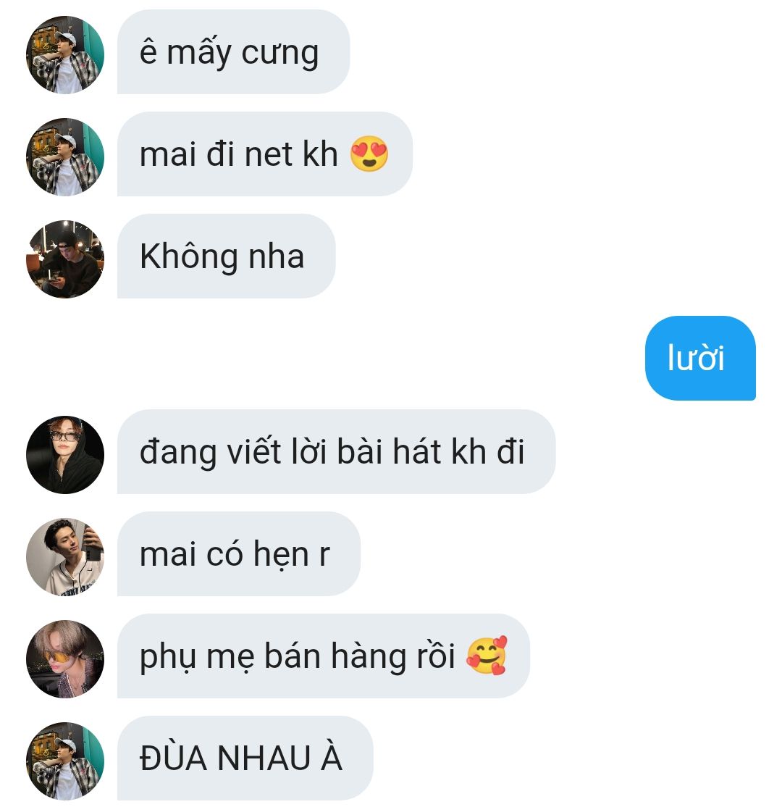782x807 pixels.
Task: Select the "mai đi net kh" message bubble
Action: (265, 154)
